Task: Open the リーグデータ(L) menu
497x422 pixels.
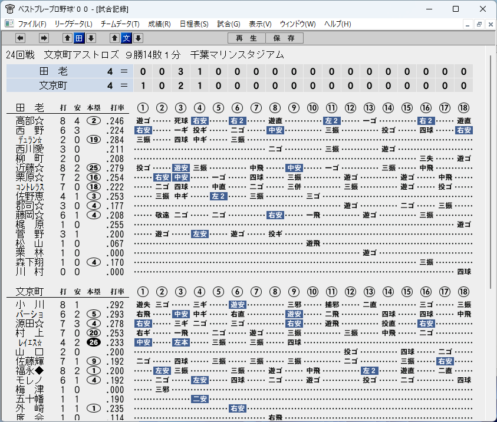Action: (73, 24)
